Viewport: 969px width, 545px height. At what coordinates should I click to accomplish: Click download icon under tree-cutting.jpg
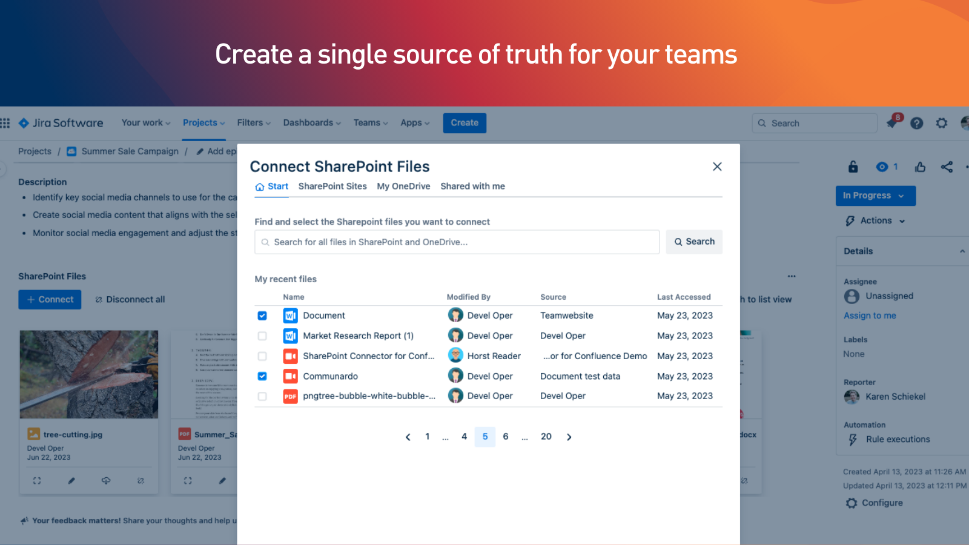(106, 480)
